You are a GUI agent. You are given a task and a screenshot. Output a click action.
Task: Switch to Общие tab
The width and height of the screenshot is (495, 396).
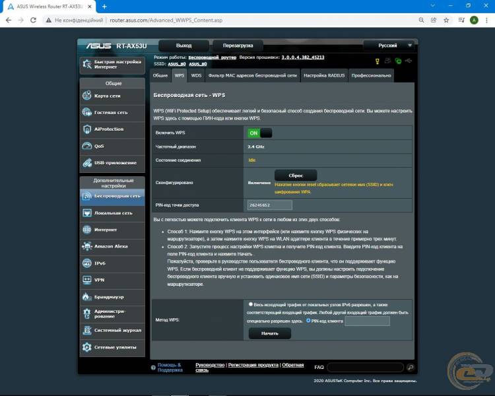[160, 75]
